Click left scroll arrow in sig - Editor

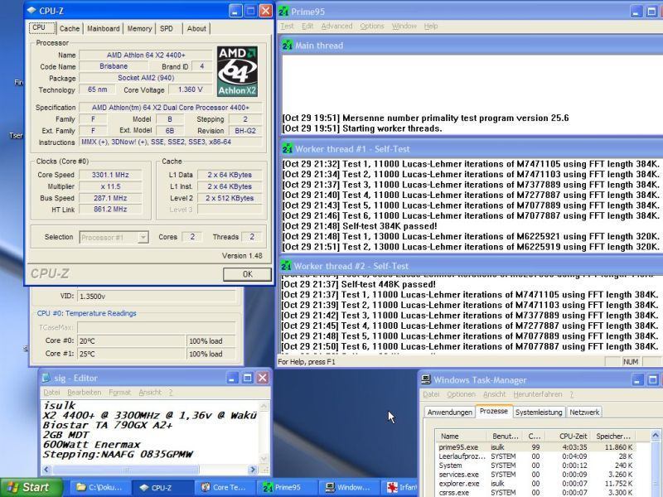pyautogui.click(x=46, y=470)
